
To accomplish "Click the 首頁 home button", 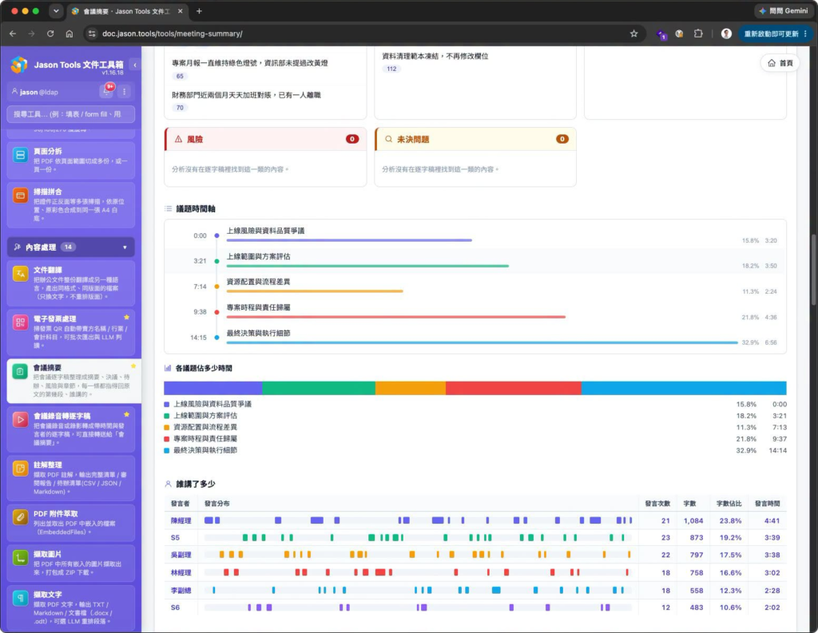I will pos(780,63).
